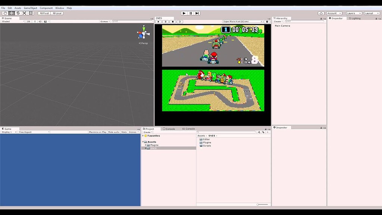Expand the Assets folder in Project panel
The image size is (382, 215).
pyautogui.click(x=144, y=142)
